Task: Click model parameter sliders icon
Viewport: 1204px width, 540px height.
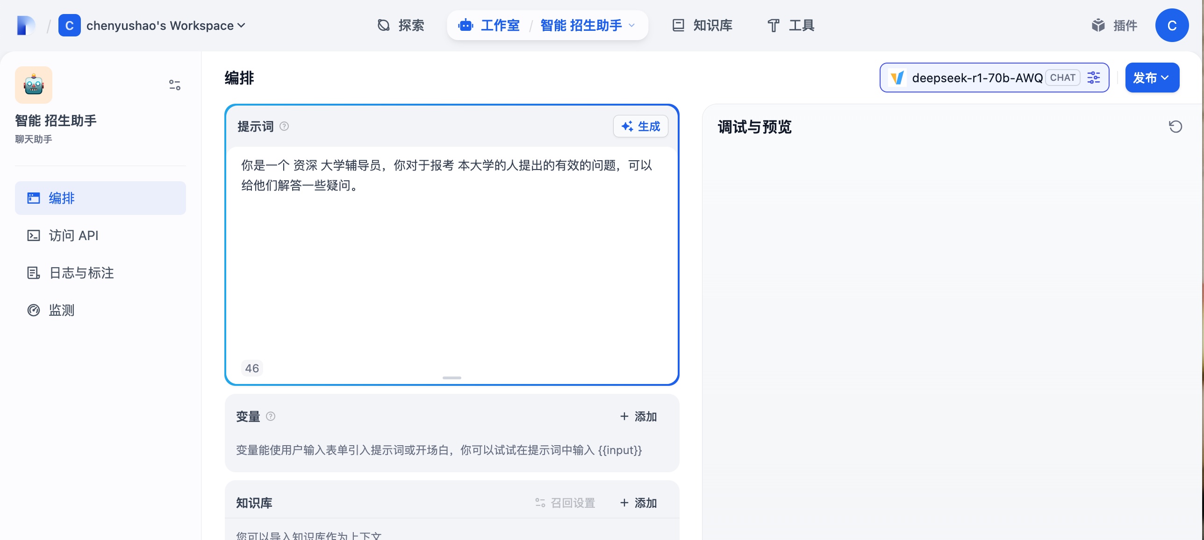Action: tap(1094, 78)
